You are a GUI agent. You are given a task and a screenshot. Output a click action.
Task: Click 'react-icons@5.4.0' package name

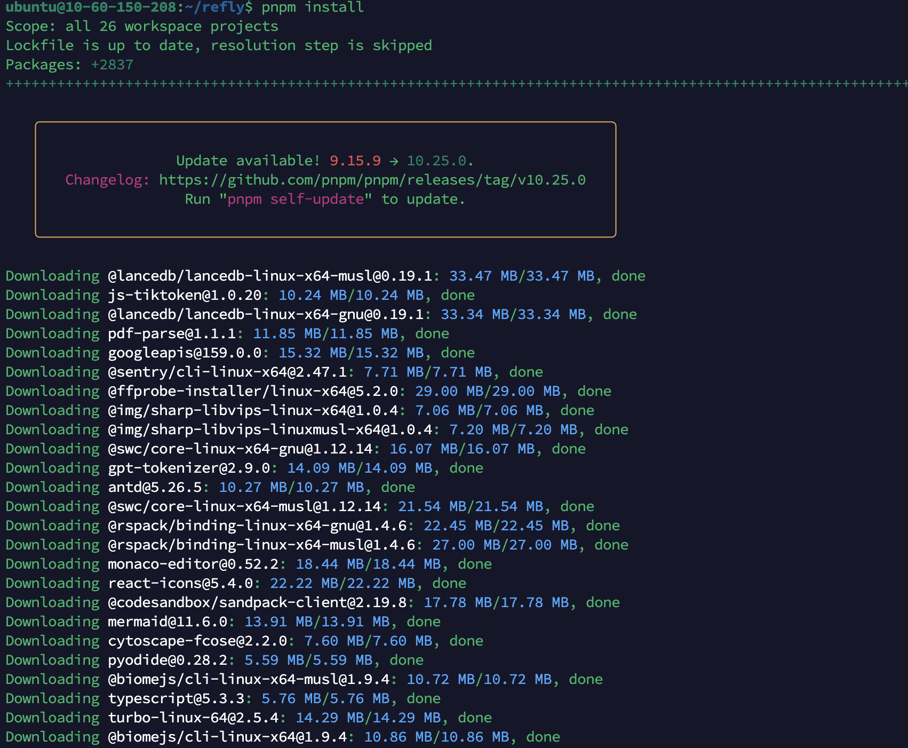point(180,584)
